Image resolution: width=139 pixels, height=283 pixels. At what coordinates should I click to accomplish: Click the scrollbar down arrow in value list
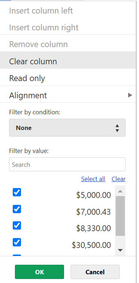[x=120, y=250]
